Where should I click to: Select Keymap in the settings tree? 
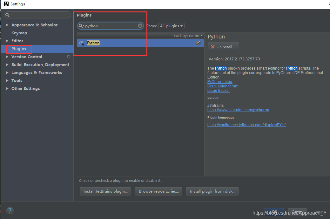click(19, 33)
